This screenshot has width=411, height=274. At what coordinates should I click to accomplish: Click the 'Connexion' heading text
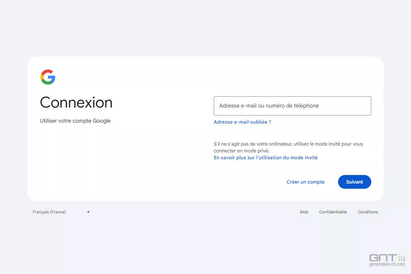[x=76, y=102]
